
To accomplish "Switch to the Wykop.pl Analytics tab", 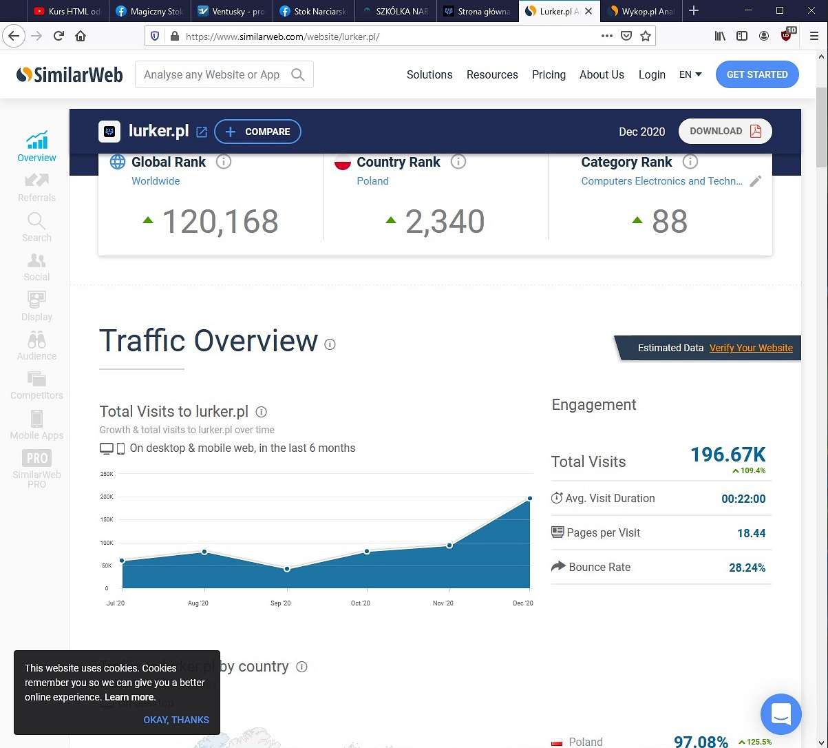I will 641,11.
